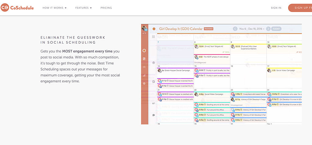Click the Girl Develop It (GDI) Calendar title
The image size is (312, 145).
181,29
